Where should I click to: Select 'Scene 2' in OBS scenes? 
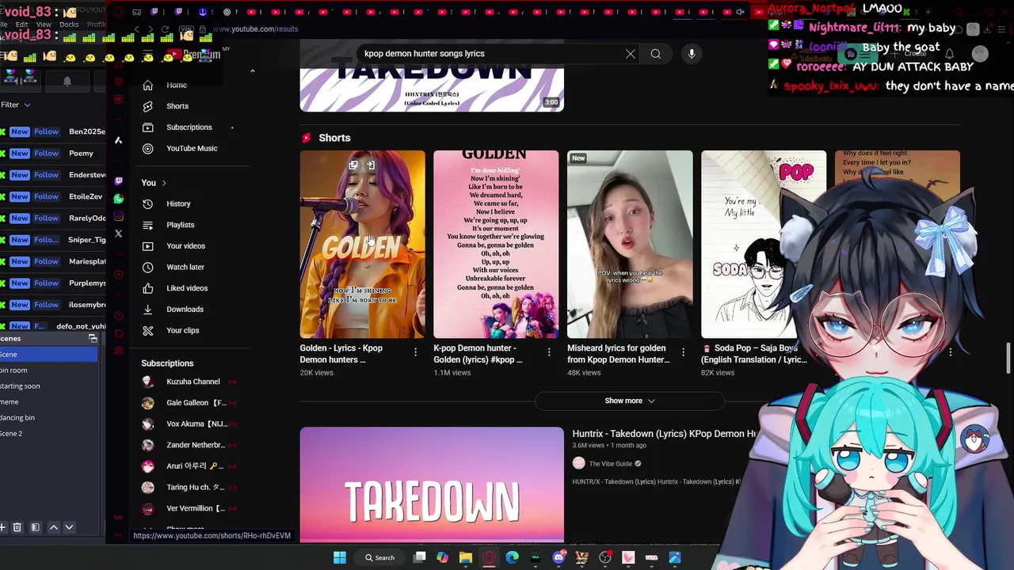click(x=48, y=434)
